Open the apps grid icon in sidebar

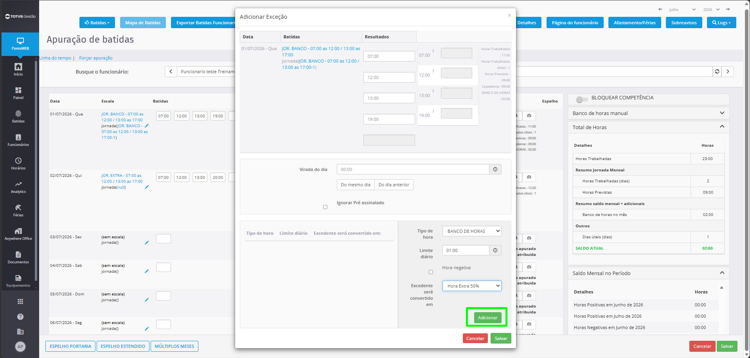point(20,301)
